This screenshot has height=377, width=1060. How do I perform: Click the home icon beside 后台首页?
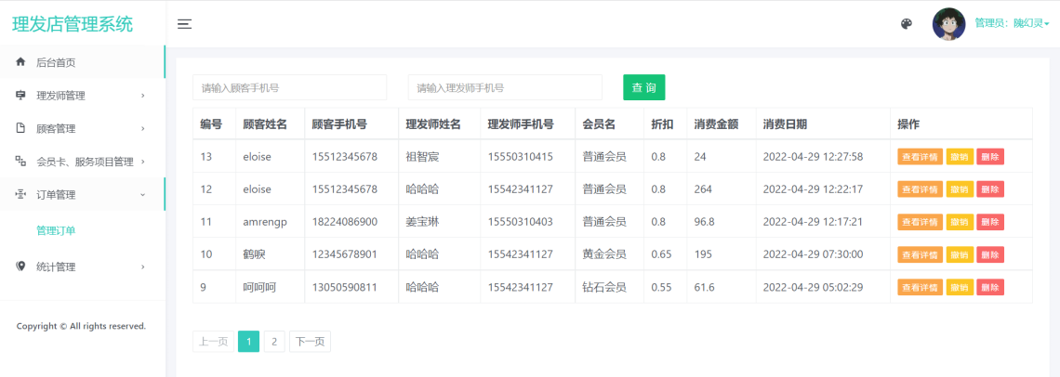pos(20,62)
